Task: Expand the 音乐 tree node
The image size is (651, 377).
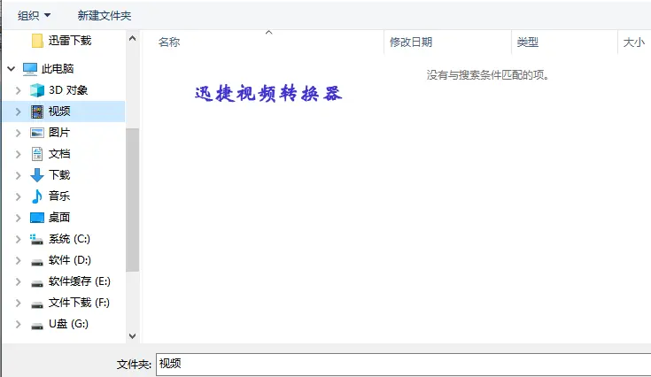Action: [x=18, y=196]
